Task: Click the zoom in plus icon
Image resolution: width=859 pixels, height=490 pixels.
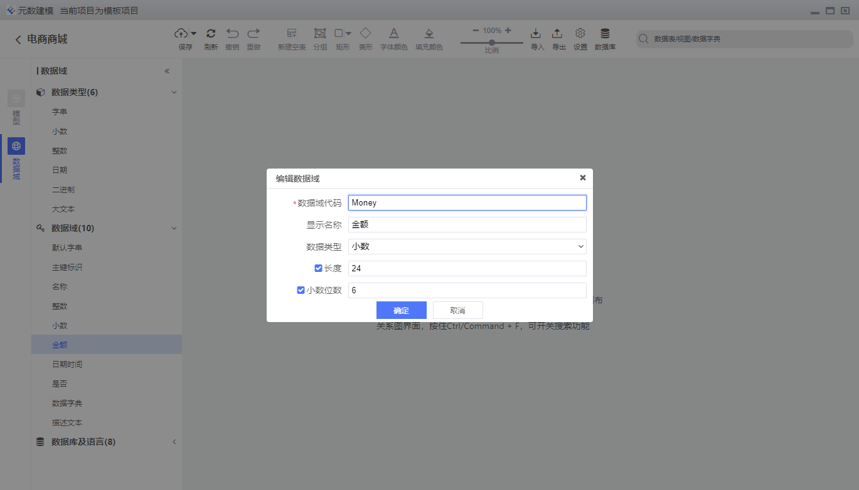Action: point(508,30)
